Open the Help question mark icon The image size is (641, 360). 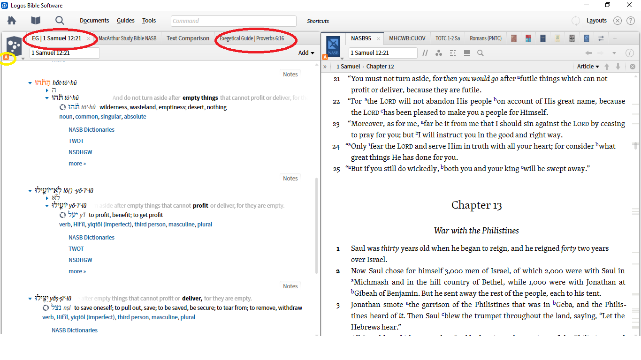(630, 21)
